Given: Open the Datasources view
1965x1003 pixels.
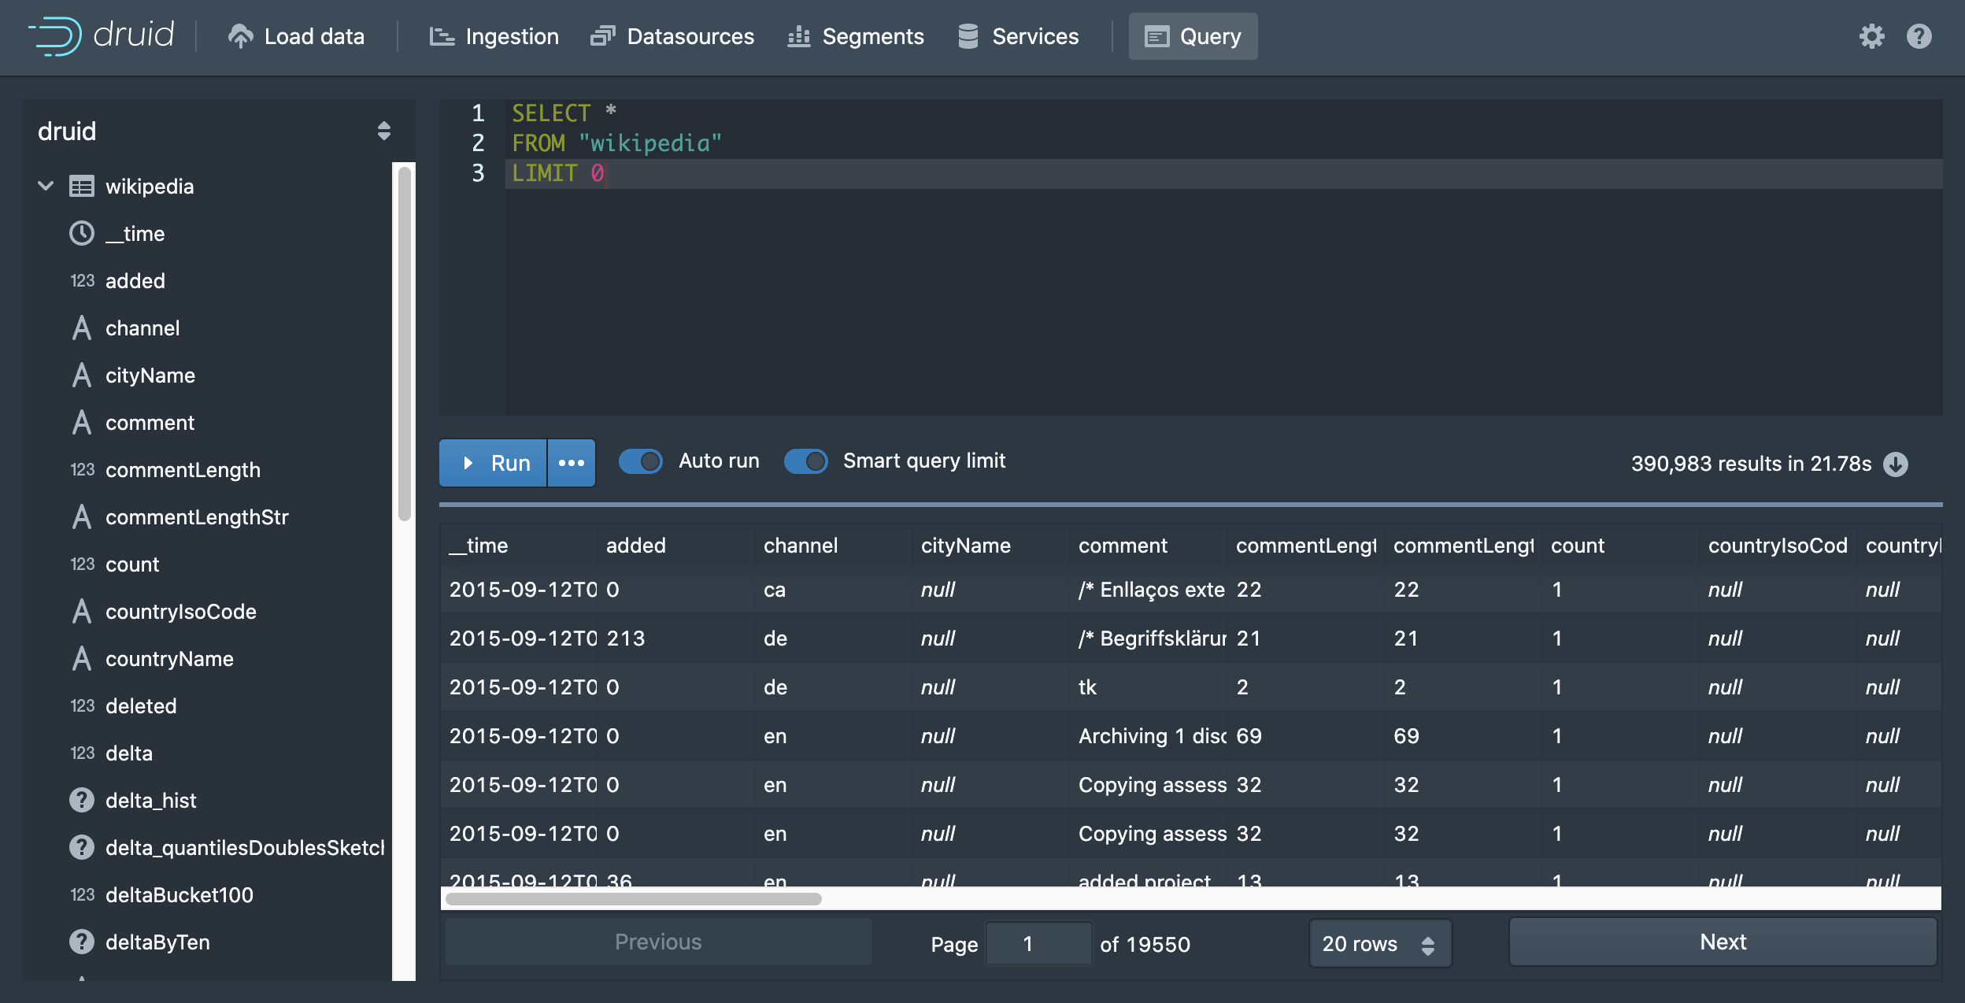Looking at the screenshot, I should pos(673,36).
